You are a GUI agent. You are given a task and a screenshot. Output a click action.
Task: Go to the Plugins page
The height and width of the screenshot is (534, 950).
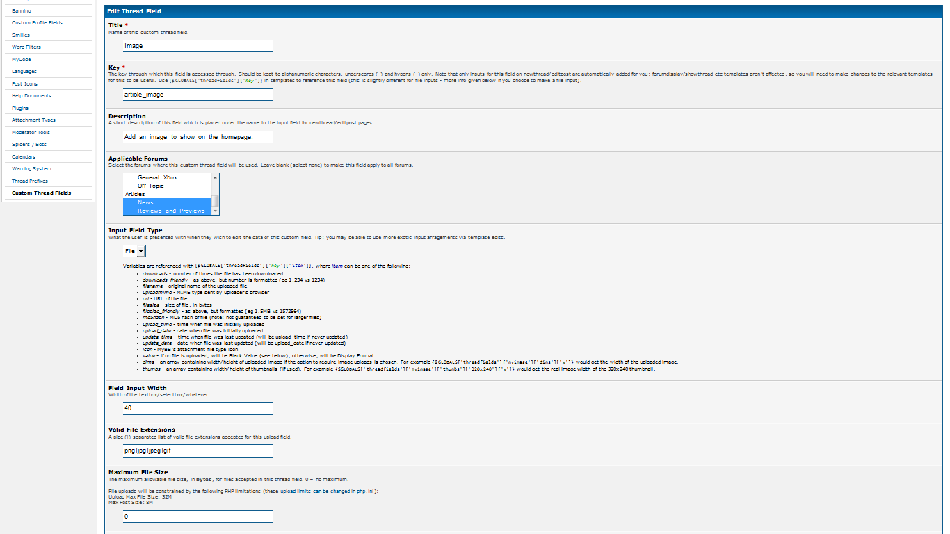pyautogui.click(x=20, y=108)
